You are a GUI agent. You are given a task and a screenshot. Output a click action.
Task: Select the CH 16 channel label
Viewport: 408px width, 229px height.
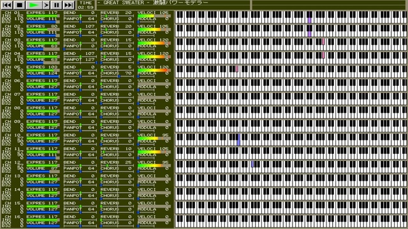(13, 216)
